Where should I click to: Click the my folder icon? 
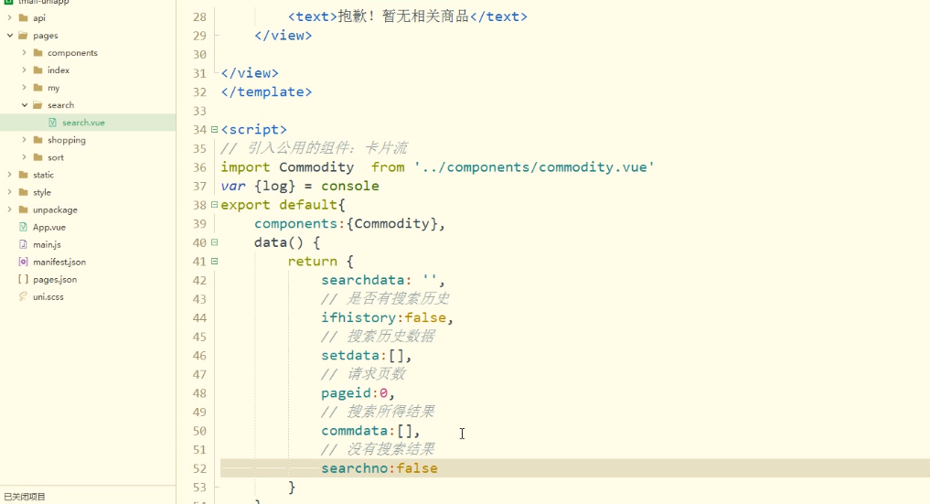coord(38,88)
